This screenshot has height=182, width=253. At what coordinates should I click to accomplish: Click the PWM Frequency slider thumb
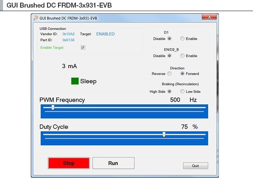[x=53, y=108]
